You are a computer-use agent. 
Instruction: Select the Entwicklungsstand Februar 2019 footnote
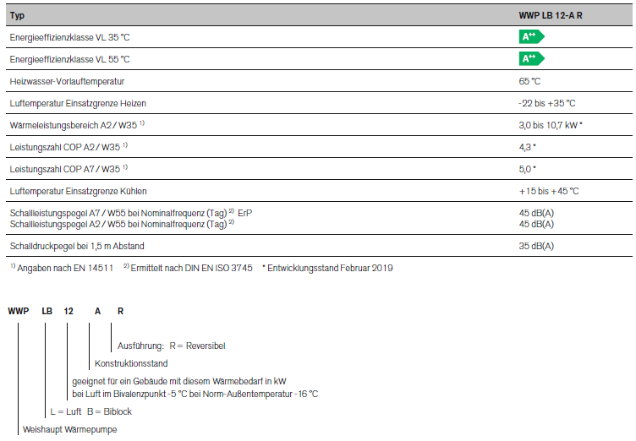pyautogui.click(x=330, y=268)
